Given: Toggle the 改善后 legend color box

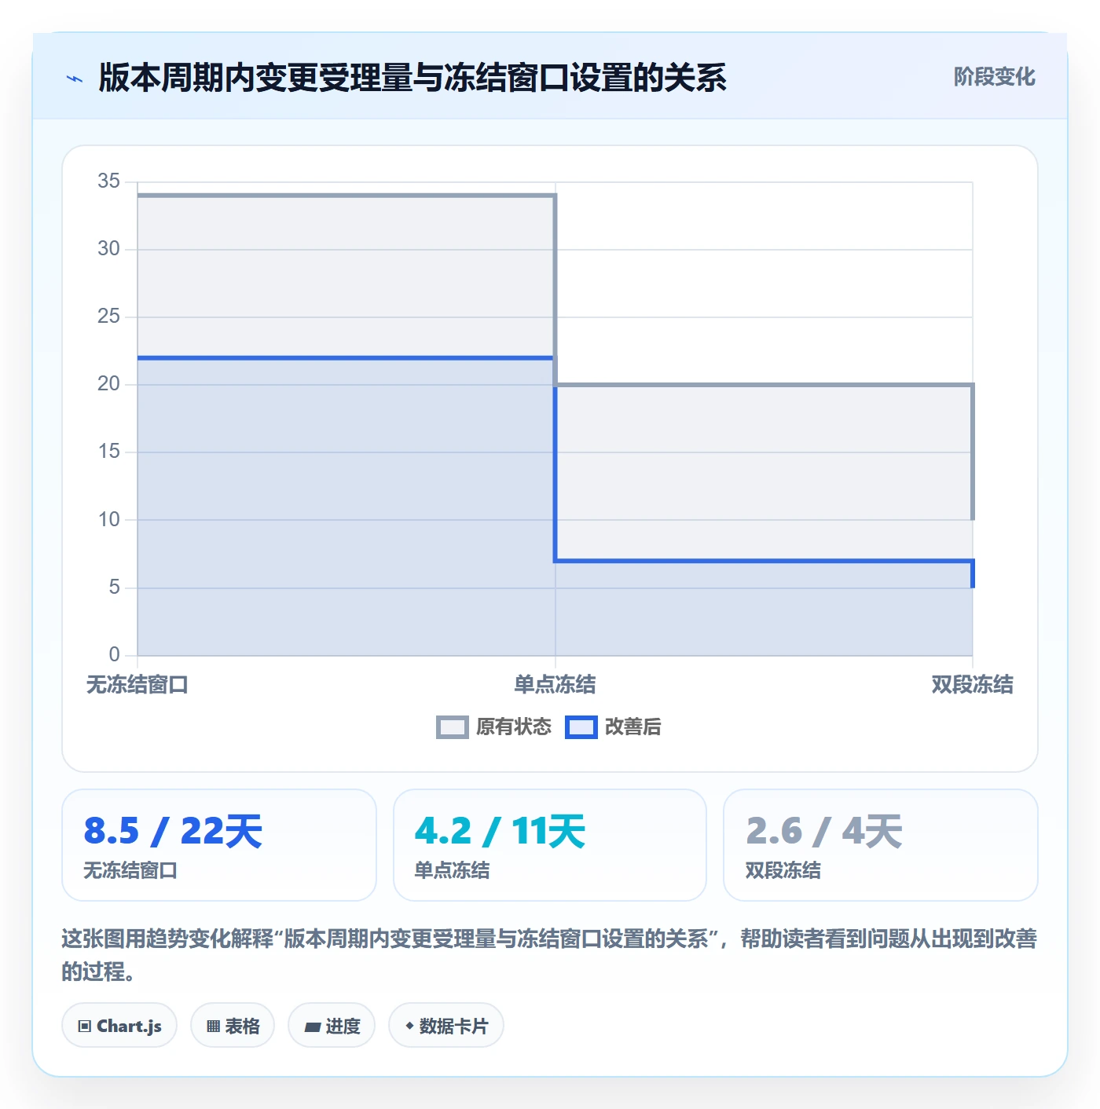Looking at the screenshot, I should (x=581, y=727).
